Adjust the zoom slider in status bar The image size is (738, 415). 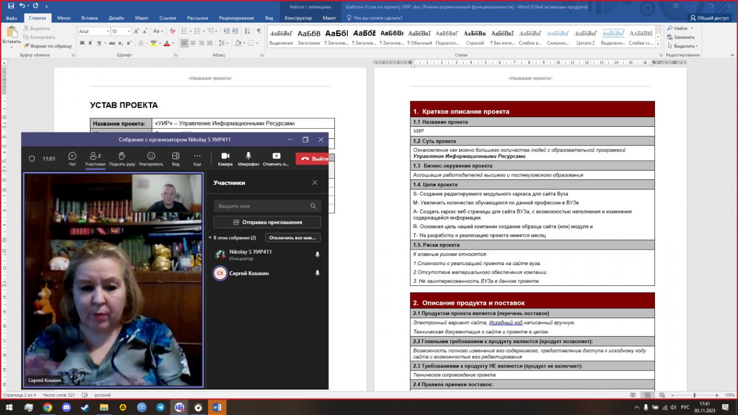pyautogui.click(x=694, y=395)
